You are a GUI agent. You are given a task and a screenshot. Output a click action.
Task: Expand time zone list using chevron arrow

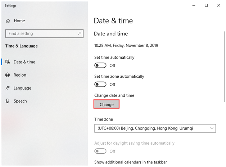tap(212, 128)
